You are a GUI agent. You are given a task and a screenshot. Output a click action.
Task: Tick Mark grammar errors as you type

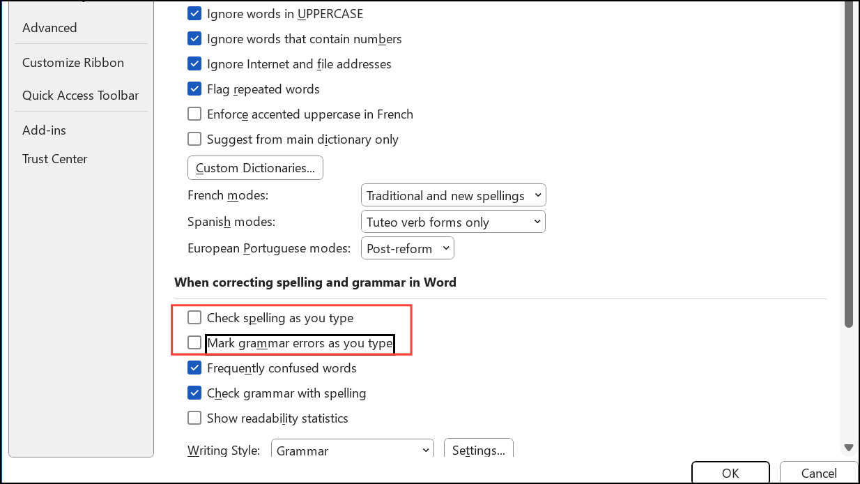pyautogui.click(x=194, y=342)
